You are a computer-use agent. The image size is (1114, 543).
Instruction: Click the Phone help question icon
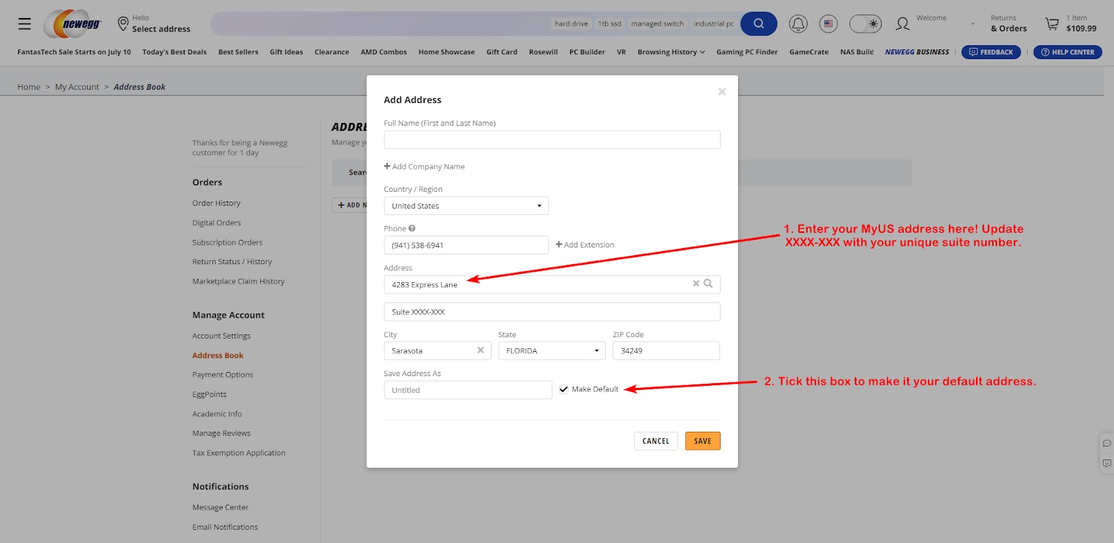[x=412, y=228]
